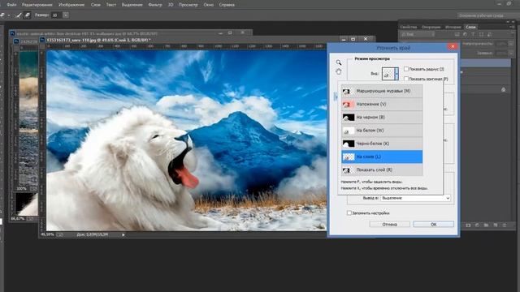The height and width of the screenshot is (292, 520).
Task: Switch to the Properties panel tab
Action: [408, 27]
